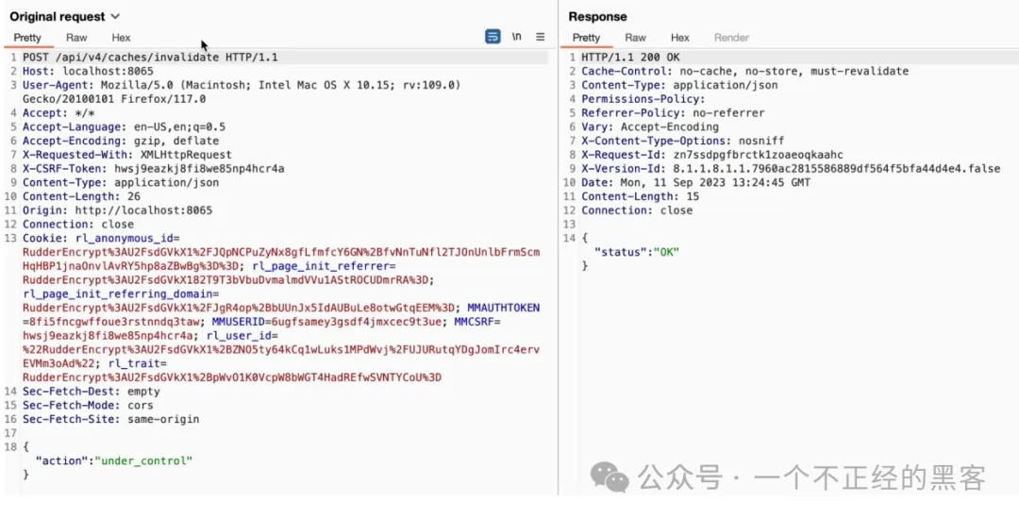Click the X-Content-Type-Options: nosniff line
Image resolution: width=1019 pixels, height=519 pixels.
(682, 141)
